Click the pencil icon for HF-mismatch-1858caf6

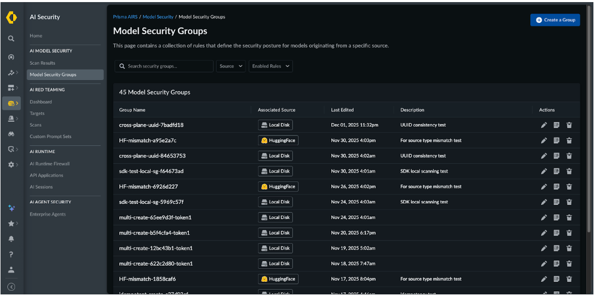tap(544, 279)
